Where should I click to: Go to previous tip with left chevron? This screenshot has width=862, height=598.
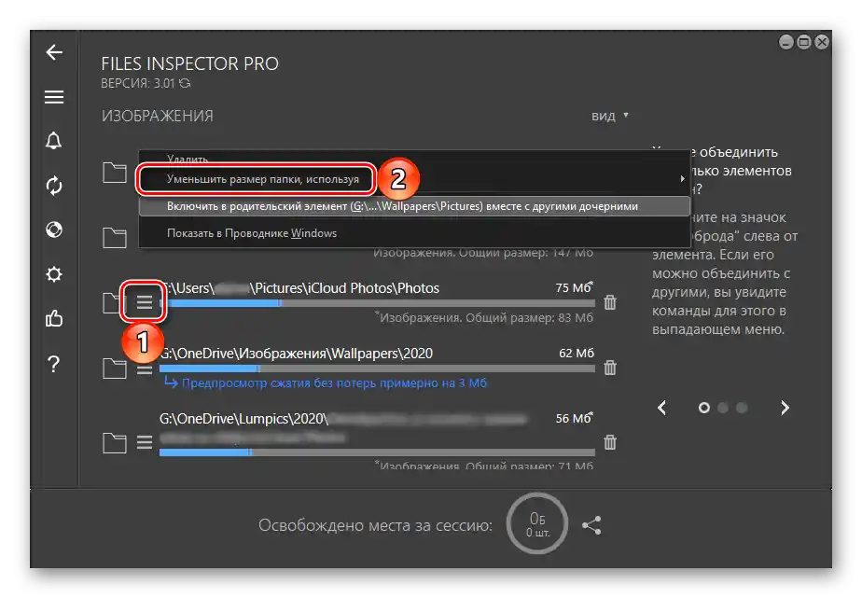pyautogui.click(x=662, y=408)
